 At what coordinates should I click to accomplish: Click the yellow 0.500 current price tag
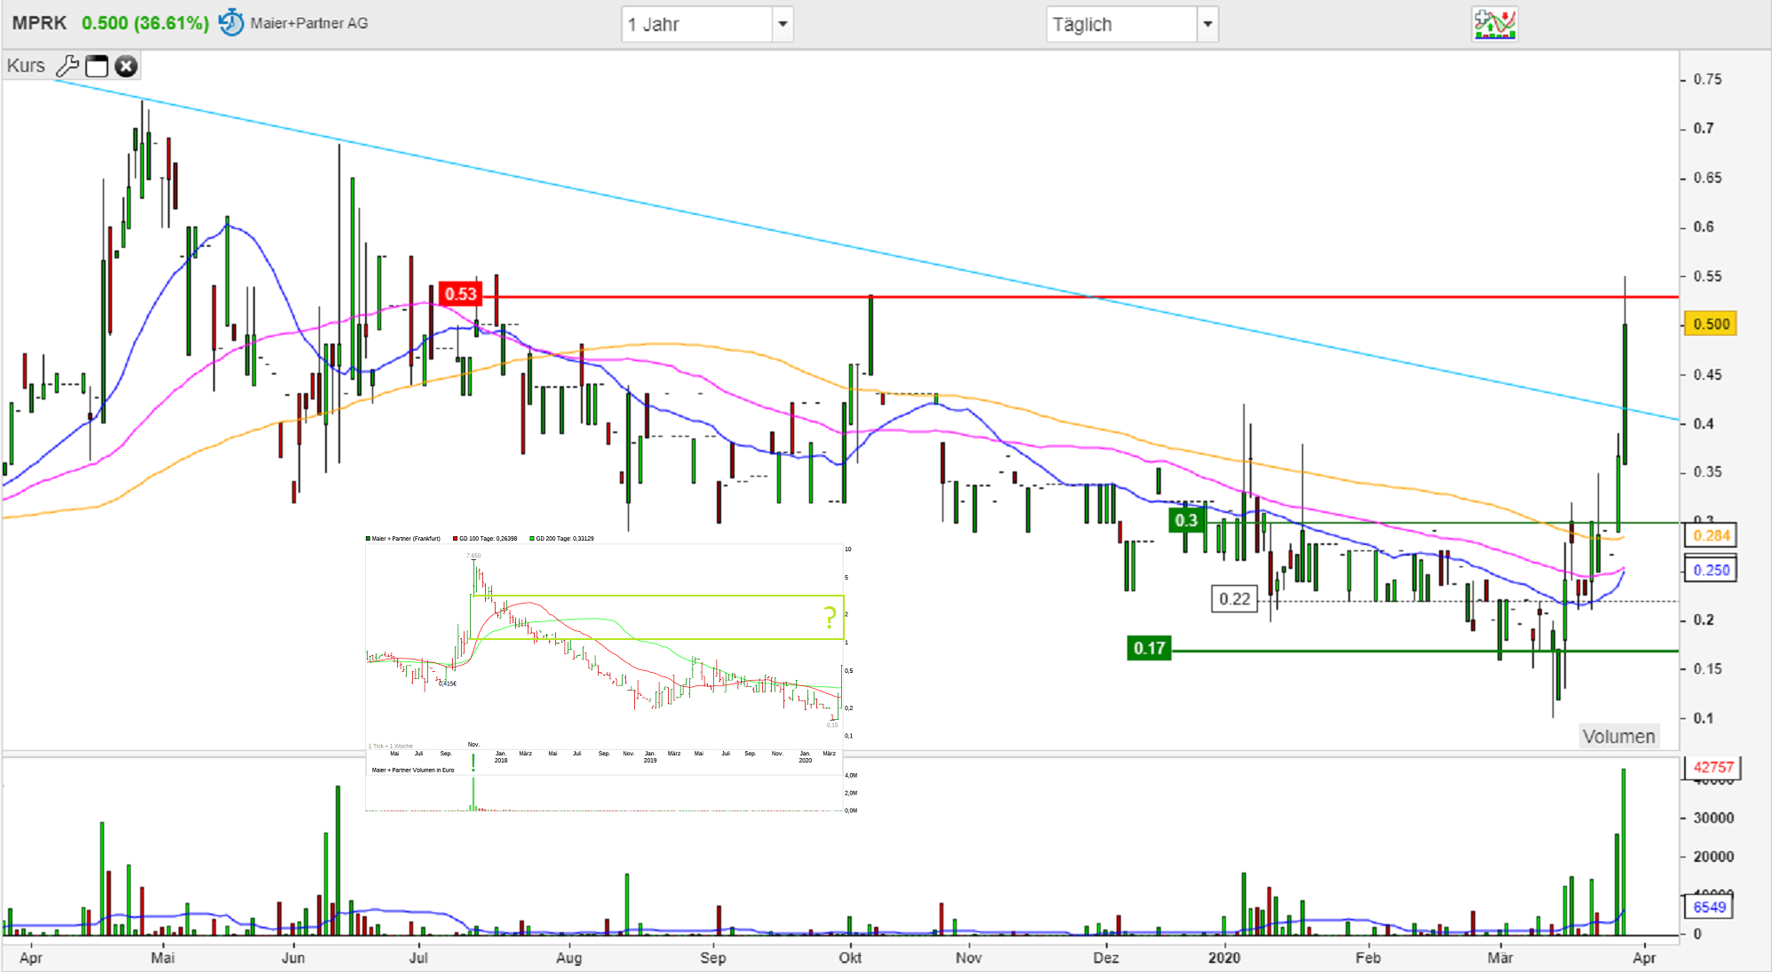click(1711, 324)
